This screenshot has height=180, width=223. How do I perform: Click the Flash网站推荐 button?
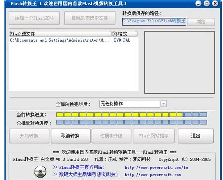tap(154, 136)
